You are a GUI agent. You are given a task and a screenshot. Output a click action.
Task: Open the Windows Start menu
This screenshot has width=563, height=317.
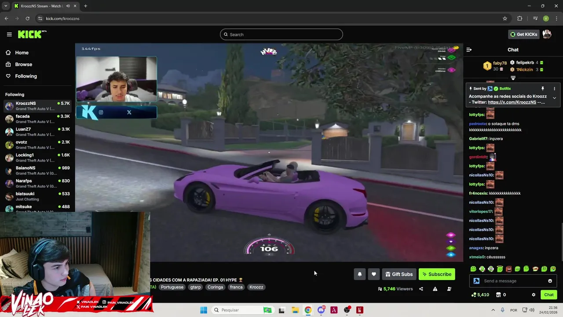[x=204, y=310]
